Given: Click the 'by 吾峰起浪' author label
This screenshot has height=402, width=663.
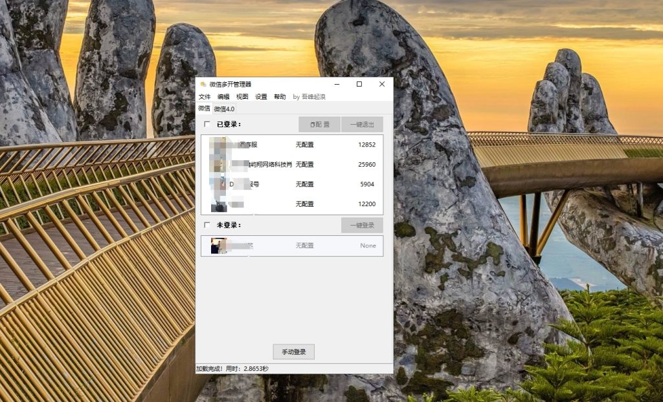Looking at the screenshot, I should [309, 97].
